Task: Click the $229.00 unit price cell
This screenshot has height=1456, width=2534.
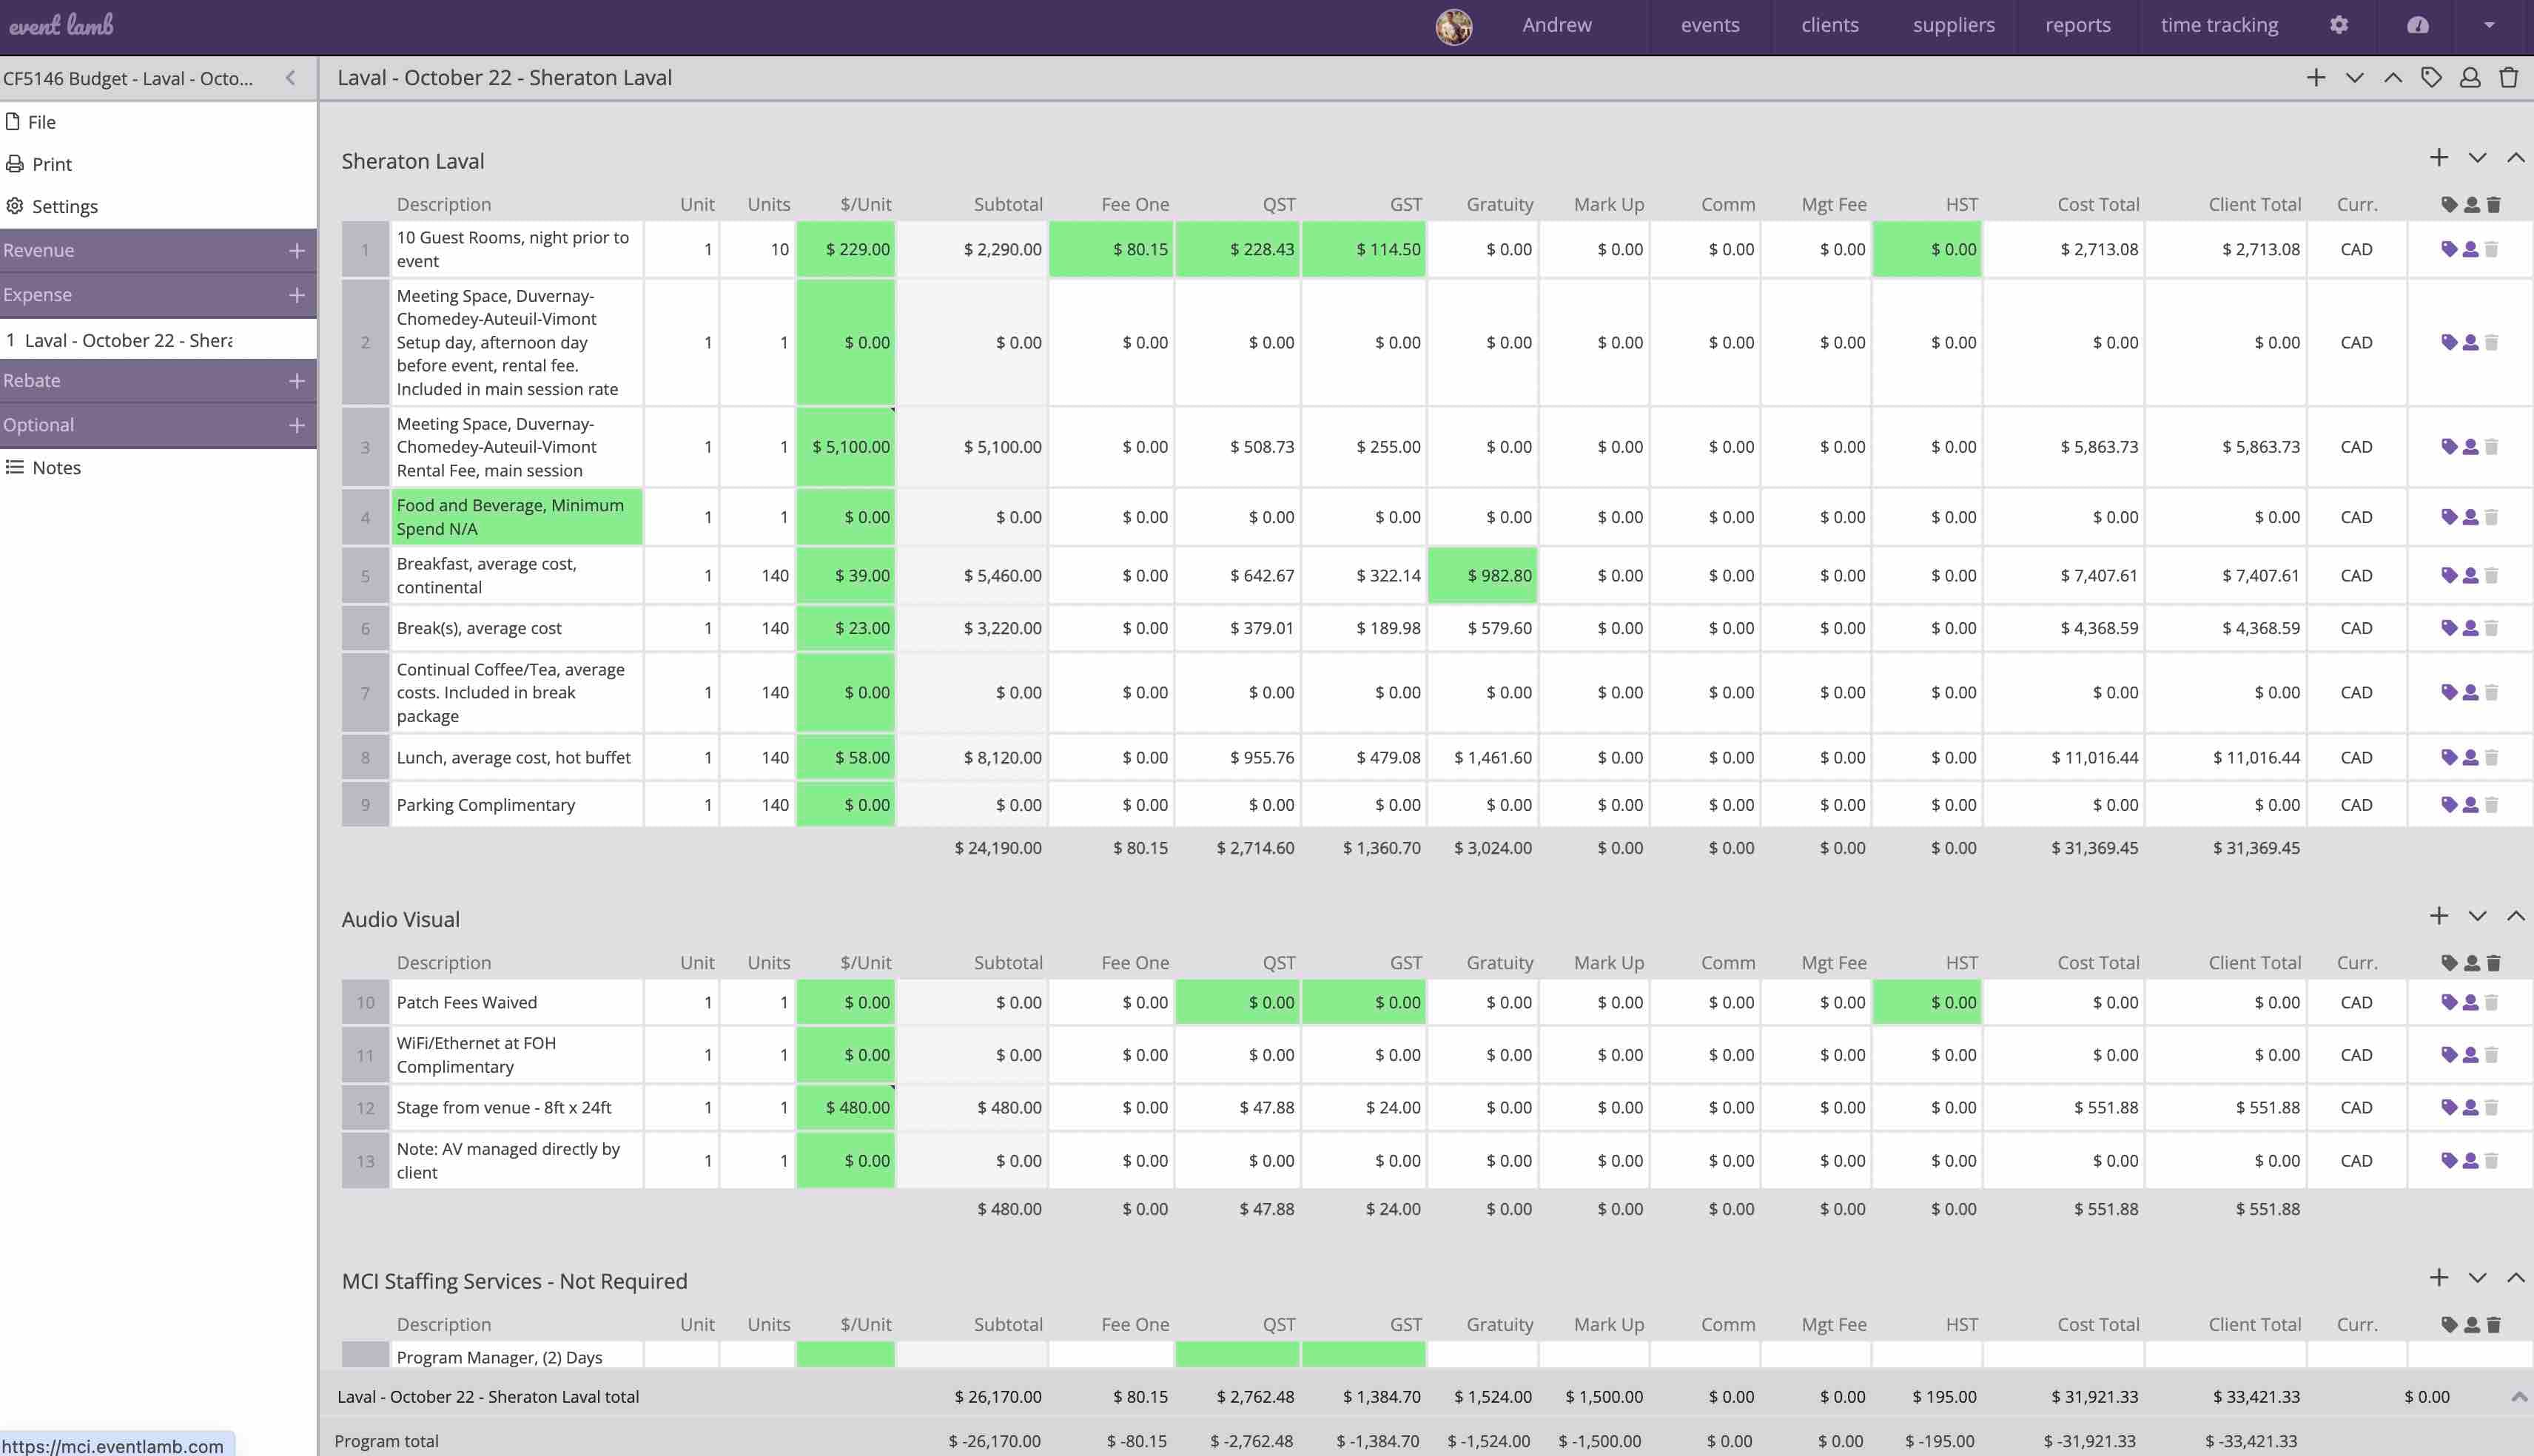Action: coord(845,249)
